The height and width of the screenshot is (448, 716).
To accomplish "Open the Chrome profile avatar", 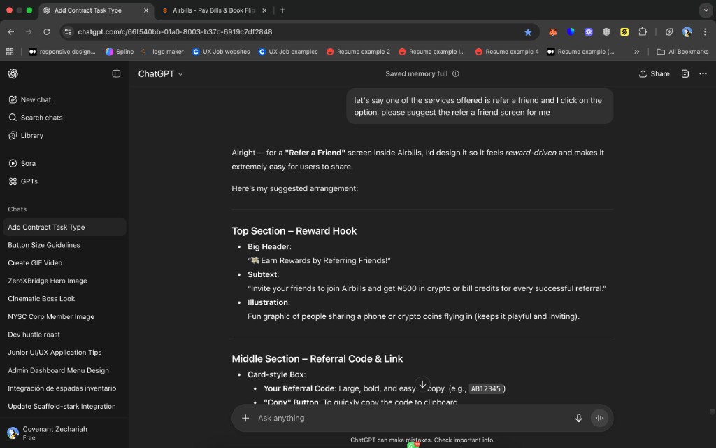I will 687,31.
